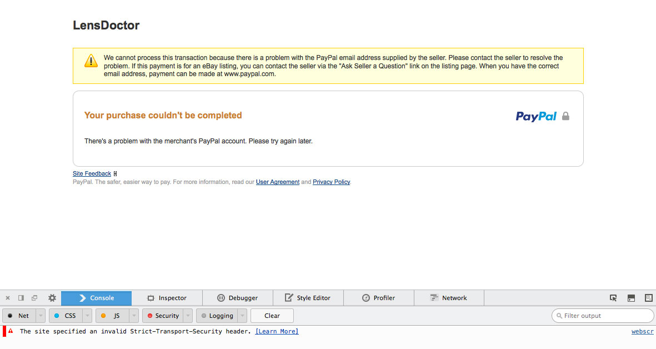
Task: Click "Your purchase couldn't be completed" heading
Action: click(163, 116)
